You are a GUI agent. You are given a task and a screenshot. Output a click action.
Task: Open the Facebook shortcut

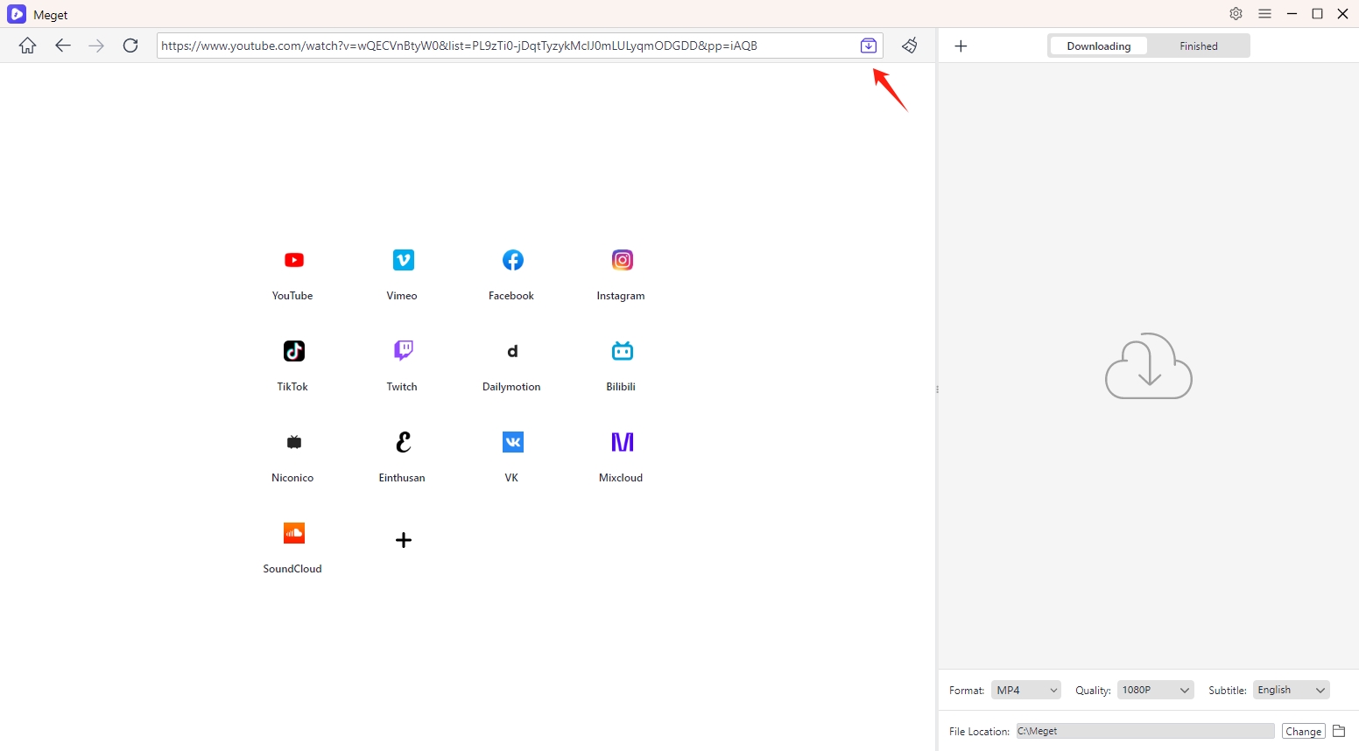point(512,260)
